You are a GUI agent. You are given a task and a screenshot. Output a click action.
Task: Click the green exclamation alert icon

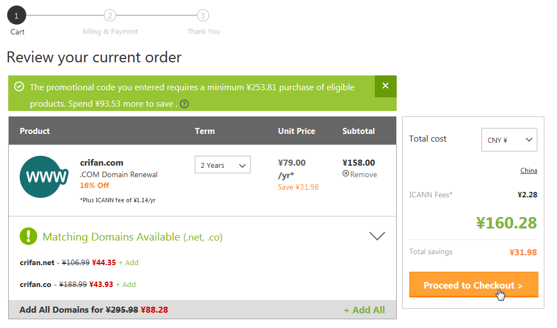tap(28, 236)
